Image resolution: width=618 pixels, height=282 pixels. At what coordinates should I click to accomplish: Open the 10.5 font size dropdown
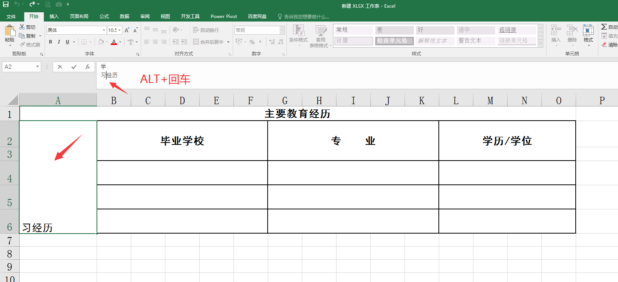pos(120,30)
